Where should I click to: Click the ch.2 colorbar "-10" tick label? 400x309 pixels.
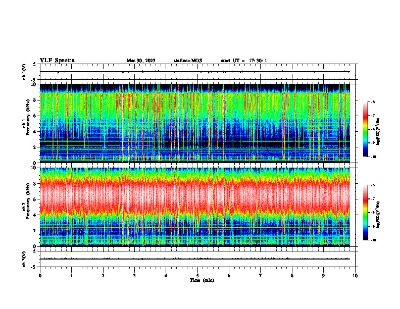tap(374, 240)
